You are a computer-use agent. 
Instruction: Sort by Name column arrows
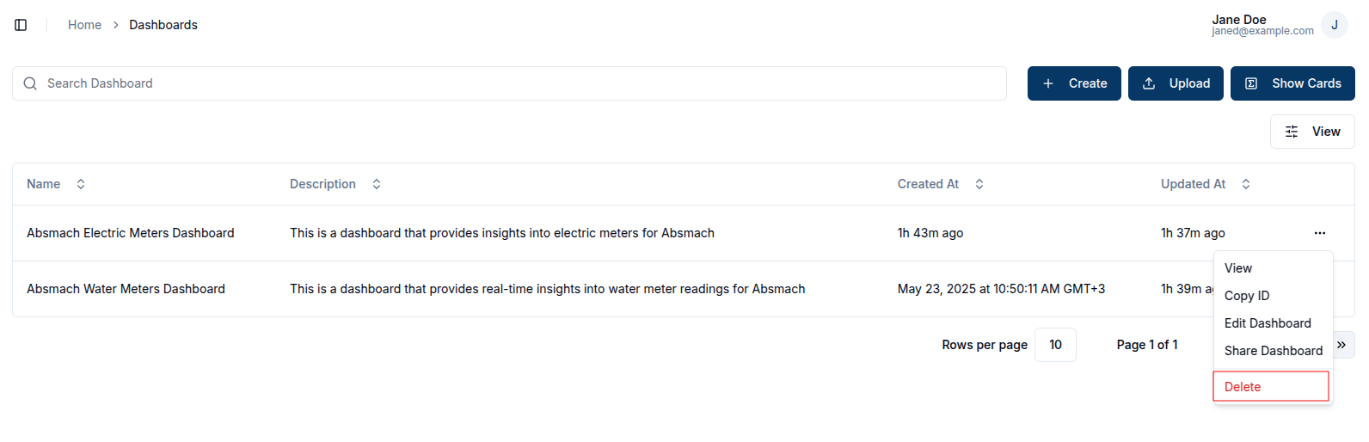pyautogui.click(x=81, y=184)
